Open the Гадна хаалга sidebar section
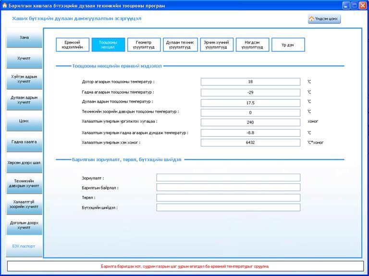The image size is (369, 276). (x=24, y=142)
